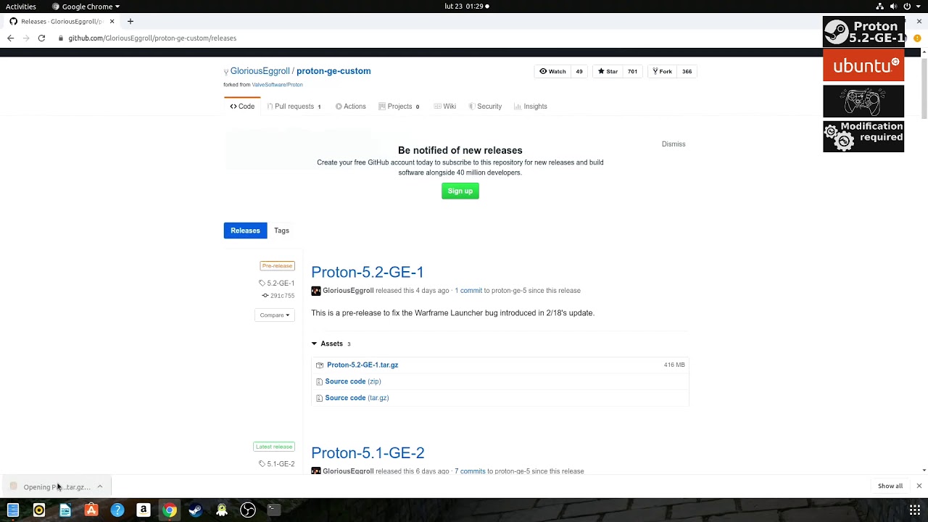Open the 701 stargazers count

point(632,71)
